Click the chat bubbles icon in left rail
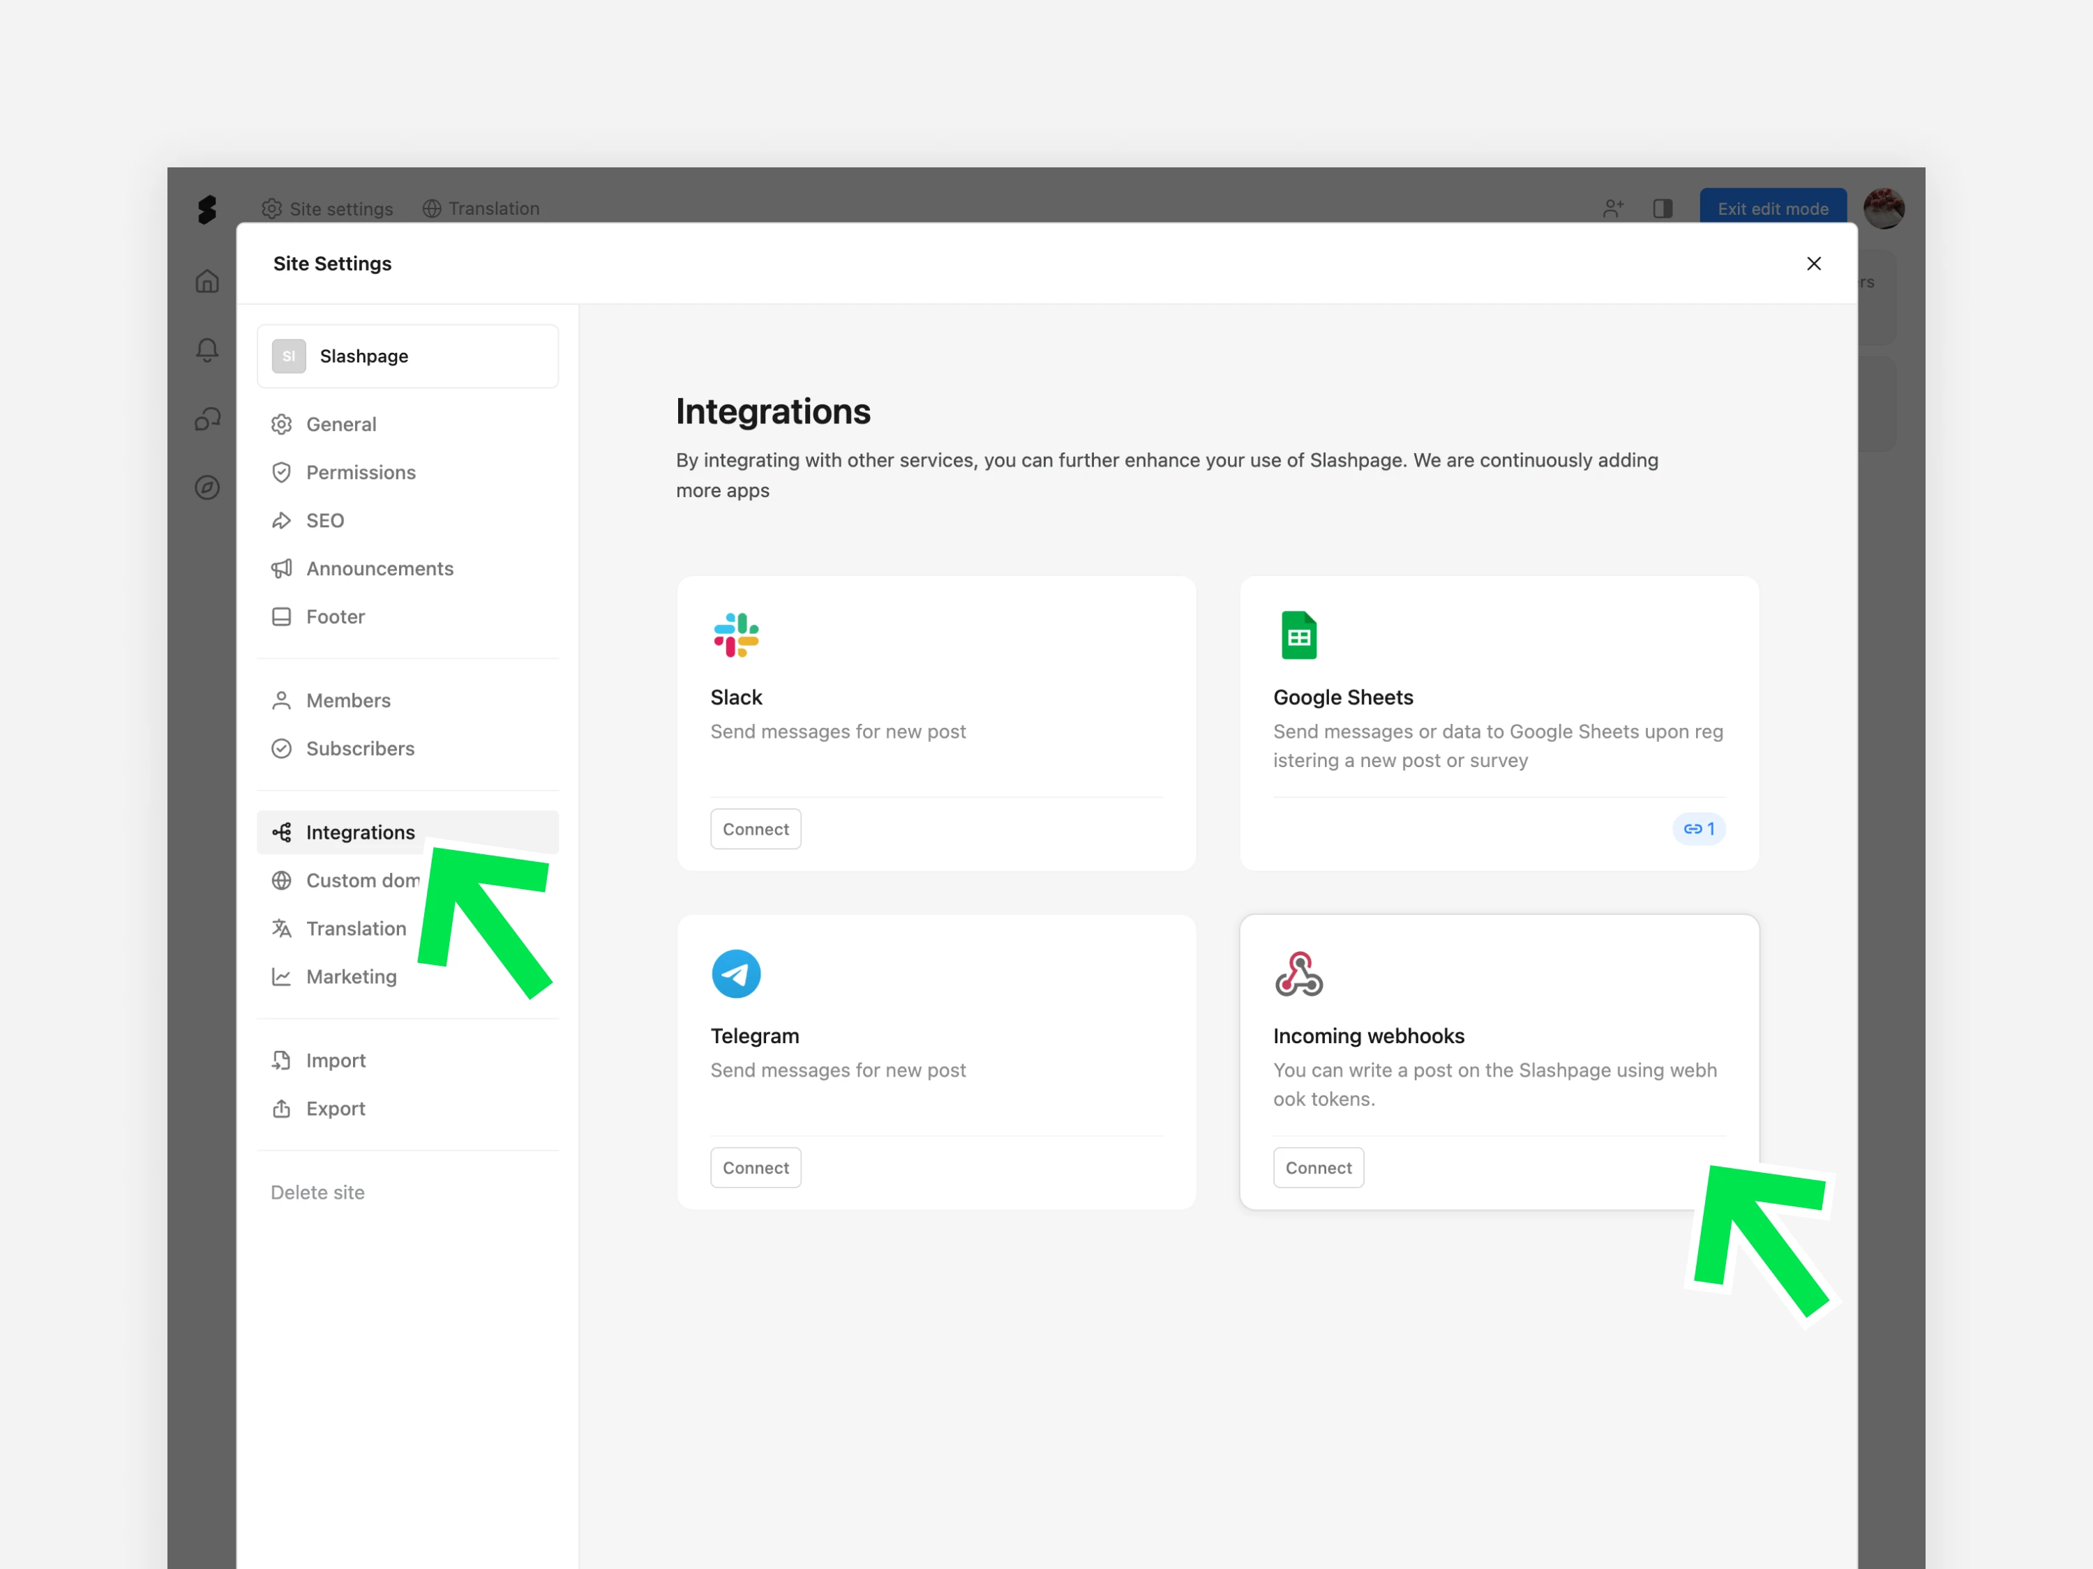The image size is (2093, 1569). tap(207, 419)
